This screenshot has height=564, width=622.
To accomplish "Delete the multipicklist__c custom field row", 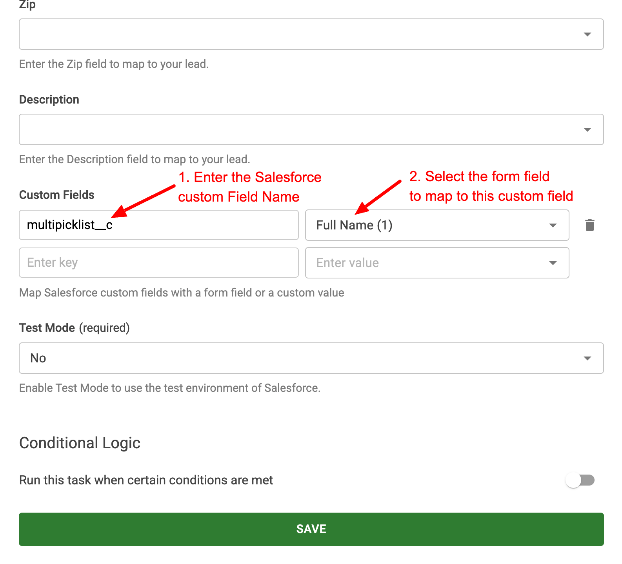I will tap(589, 225).
